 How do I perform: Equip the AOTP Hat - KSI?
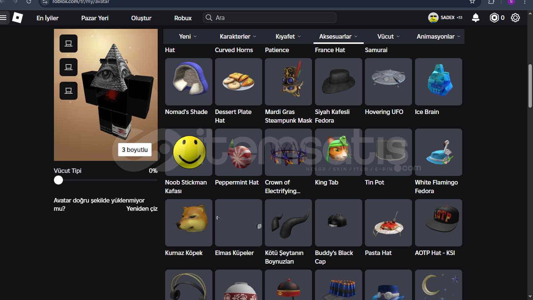439,223
